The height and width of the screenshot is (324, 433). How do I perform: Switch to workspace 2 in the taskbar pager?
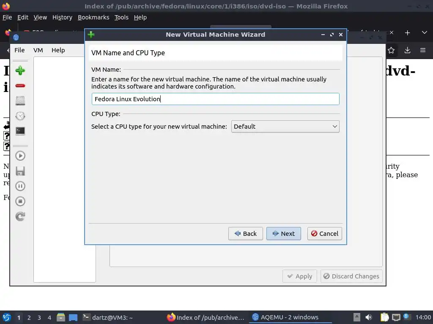29,318
